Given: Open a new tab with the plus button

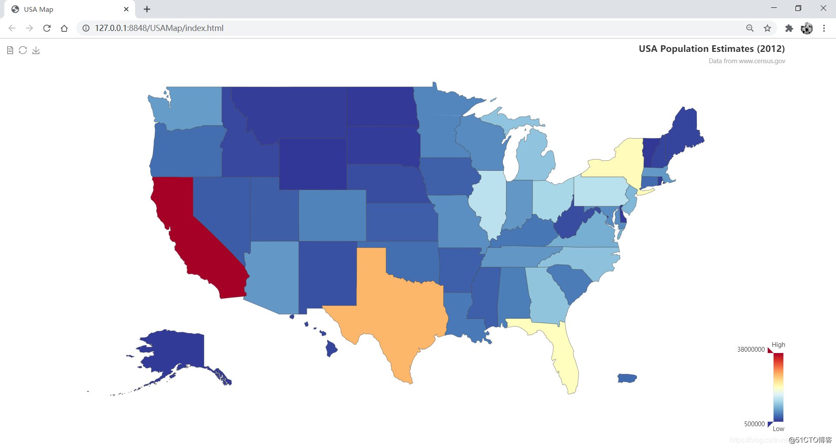Looking at the screenshot, I should click(147, 9).
